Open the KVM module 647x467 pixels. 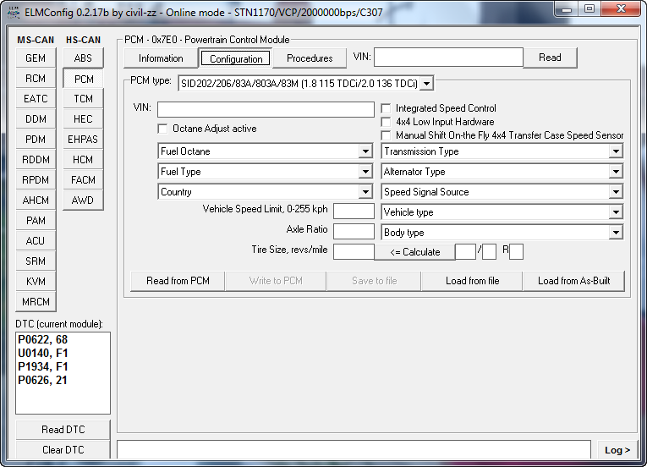[x=36, y=281]
